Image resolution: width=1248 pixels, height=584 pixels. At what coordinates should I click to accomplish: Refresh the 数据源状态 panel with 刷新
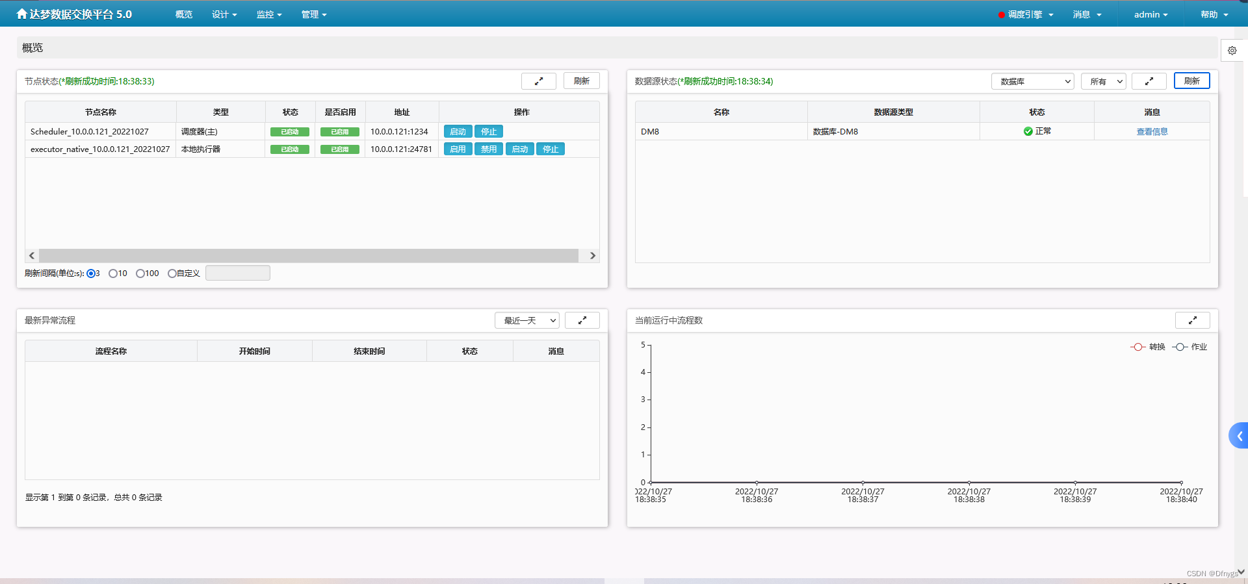(1192, 81)
